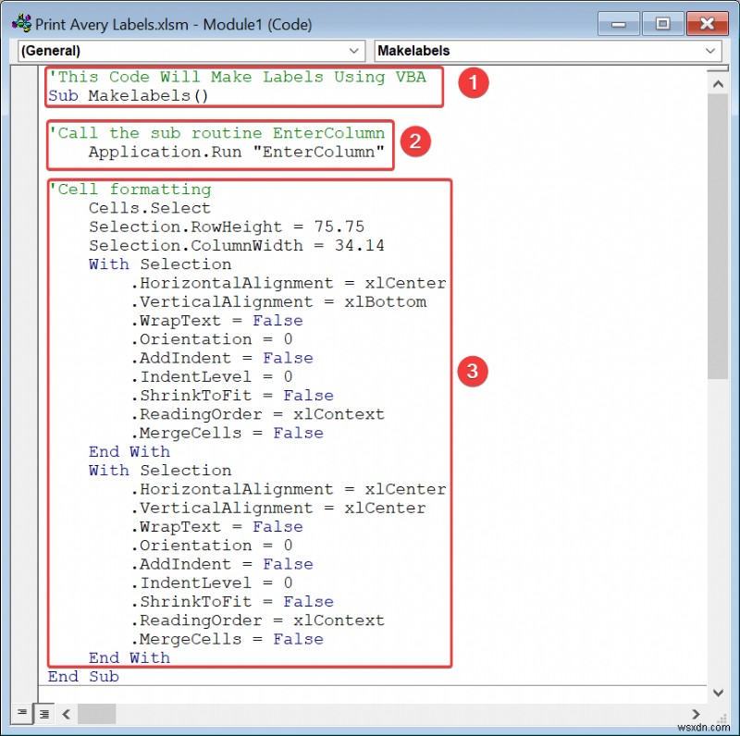The height and width of the screenshot is (736, 740).
Task: Select the Procedure View icon at bottom left
Action: [x=20, y=713]
